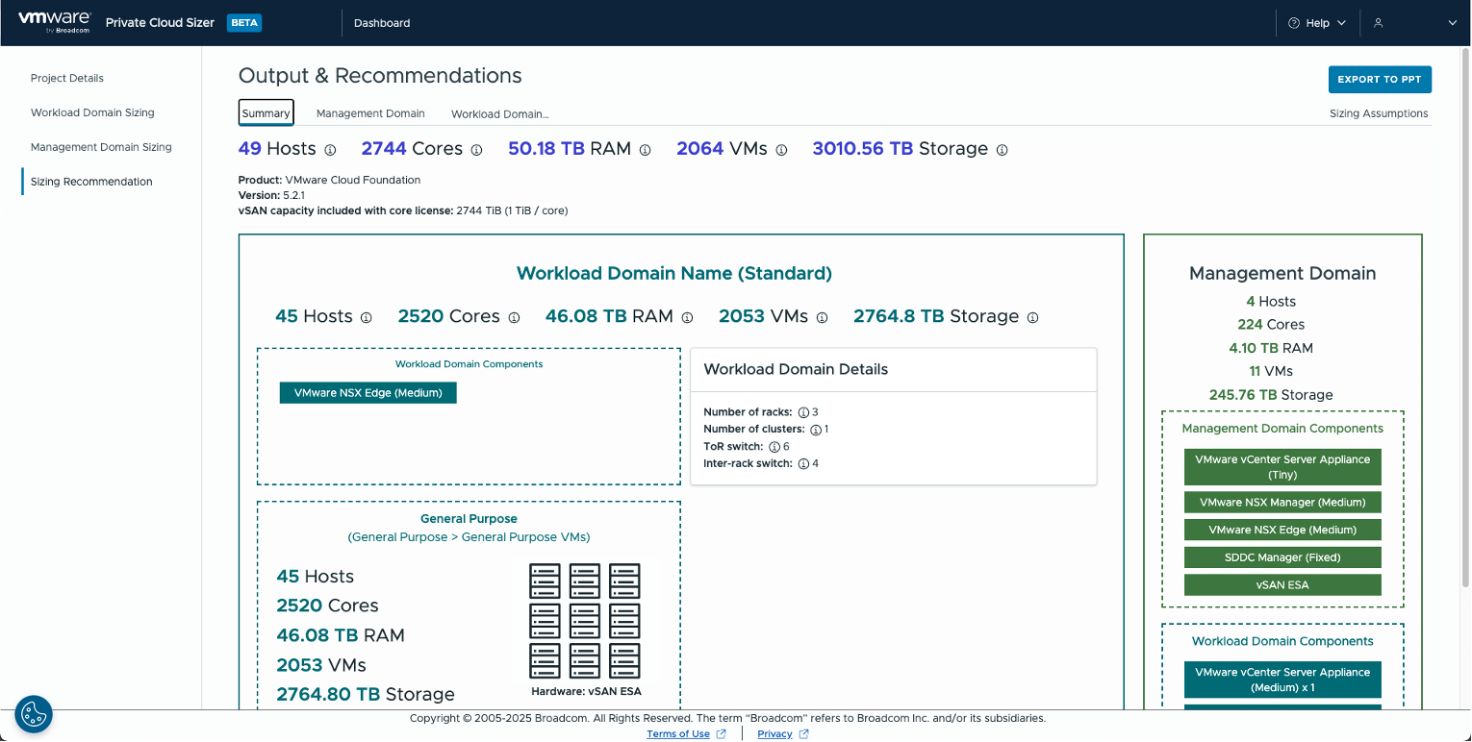The width and height of the screenshot is (1472, 742).
Task: Click info icon next to Number of racks
Action: (803, 412)
